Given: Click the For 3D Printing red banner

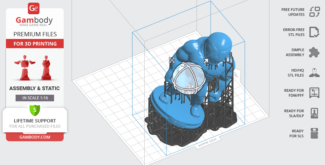Looking at the screenshot, I should click(35, 44).
